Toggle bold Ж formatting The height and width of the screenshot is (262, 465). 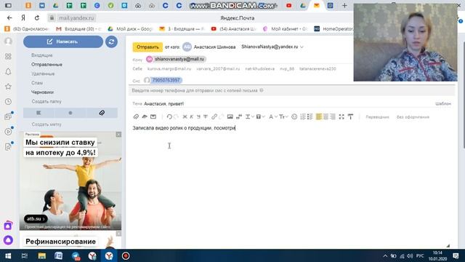pyautogui.click(x=185, y=116)
